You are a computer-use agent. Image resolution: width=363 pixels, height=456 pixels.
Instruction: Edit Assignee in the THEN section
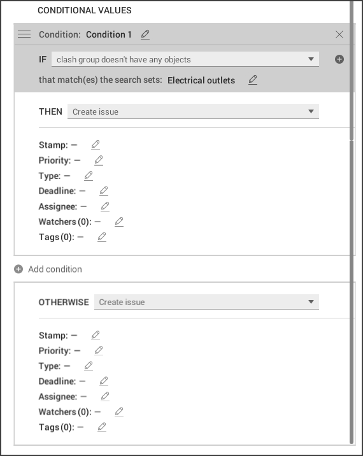104,206
